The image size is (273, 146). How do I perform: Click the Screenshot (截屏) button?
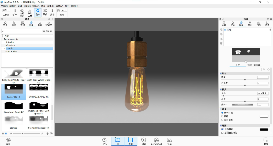point(266,141)
